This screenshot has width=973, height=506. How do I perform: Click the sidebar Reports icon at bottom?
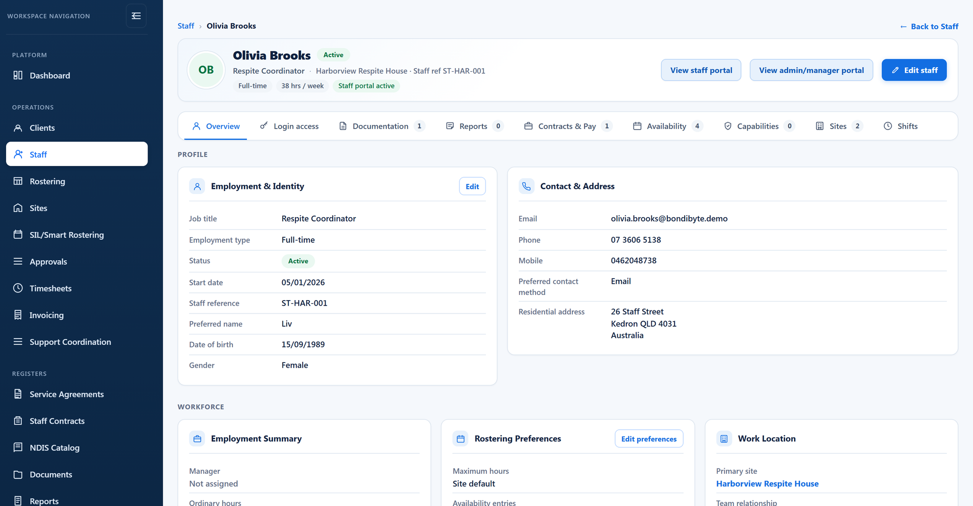pyautogui.click(x=18, y=501)
